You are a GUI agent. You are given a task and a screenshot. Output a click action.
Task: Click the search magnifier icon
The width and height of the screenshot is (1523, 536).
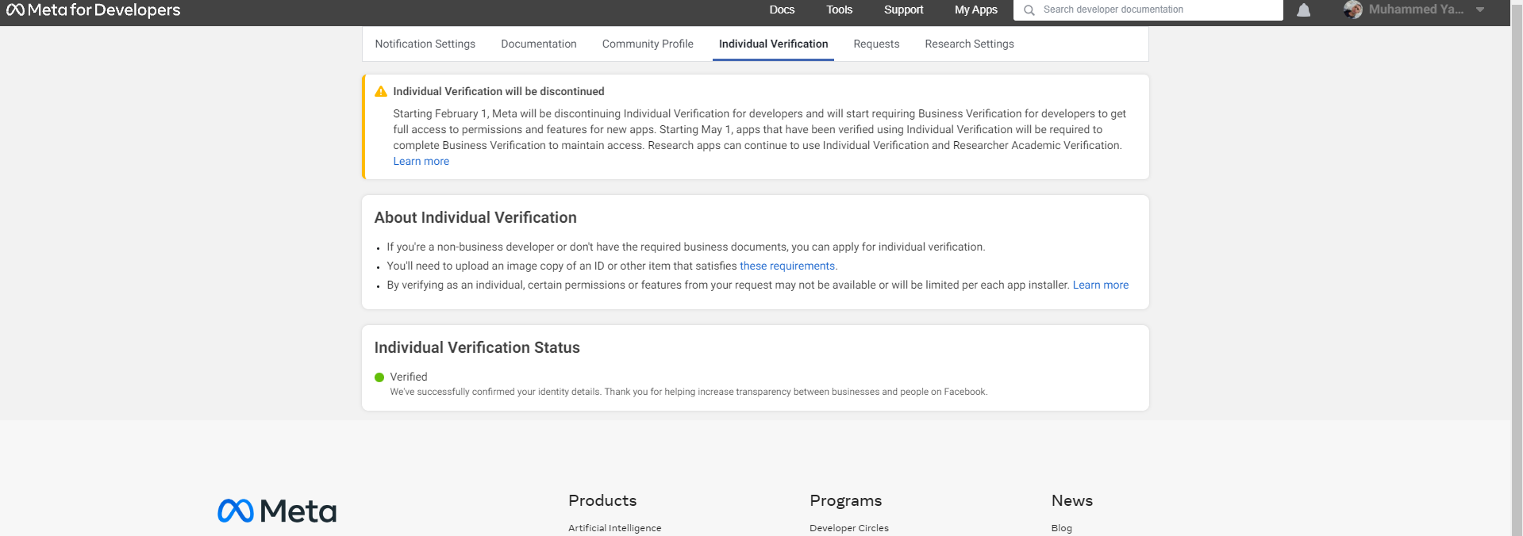click(1029, 10)
